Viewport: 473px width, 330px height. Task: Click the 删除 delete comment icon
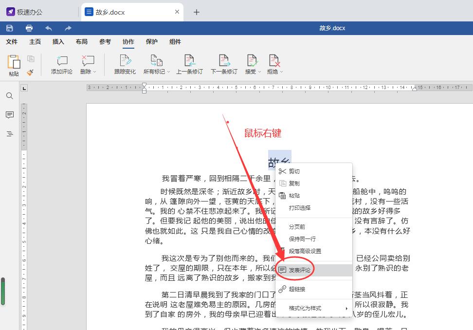click(x=88, y=61)
